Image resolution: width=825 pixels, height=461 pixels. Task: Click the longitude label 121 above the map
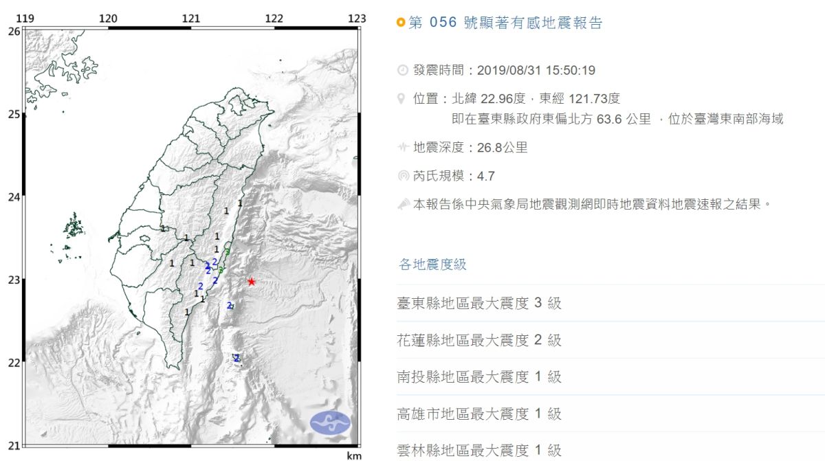[192, 19]
